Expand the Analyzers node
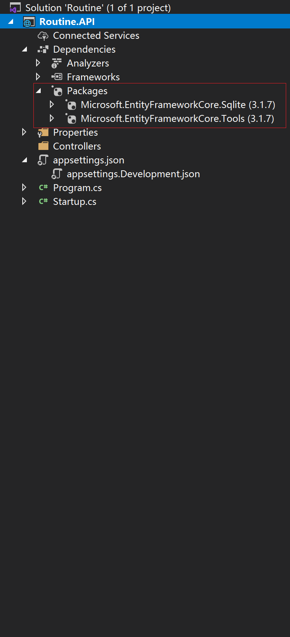This screenshot has height=637, width=290. [x=38, y=63]
